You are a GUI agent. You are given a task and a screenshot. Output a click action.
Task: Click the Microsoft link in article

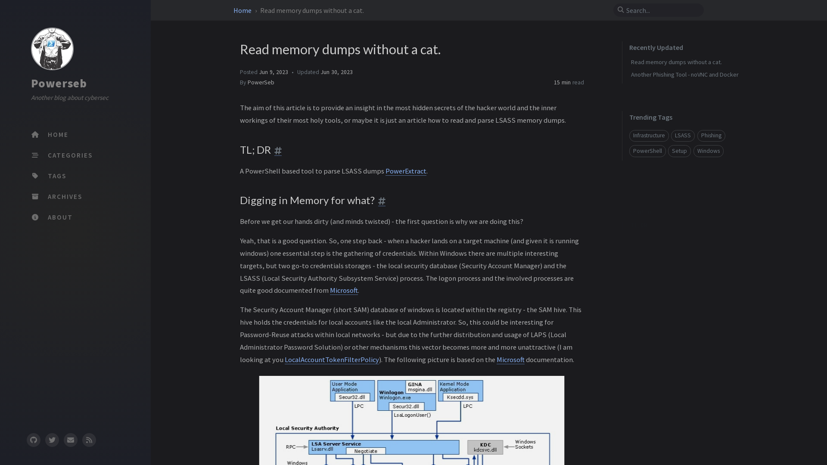344,290
